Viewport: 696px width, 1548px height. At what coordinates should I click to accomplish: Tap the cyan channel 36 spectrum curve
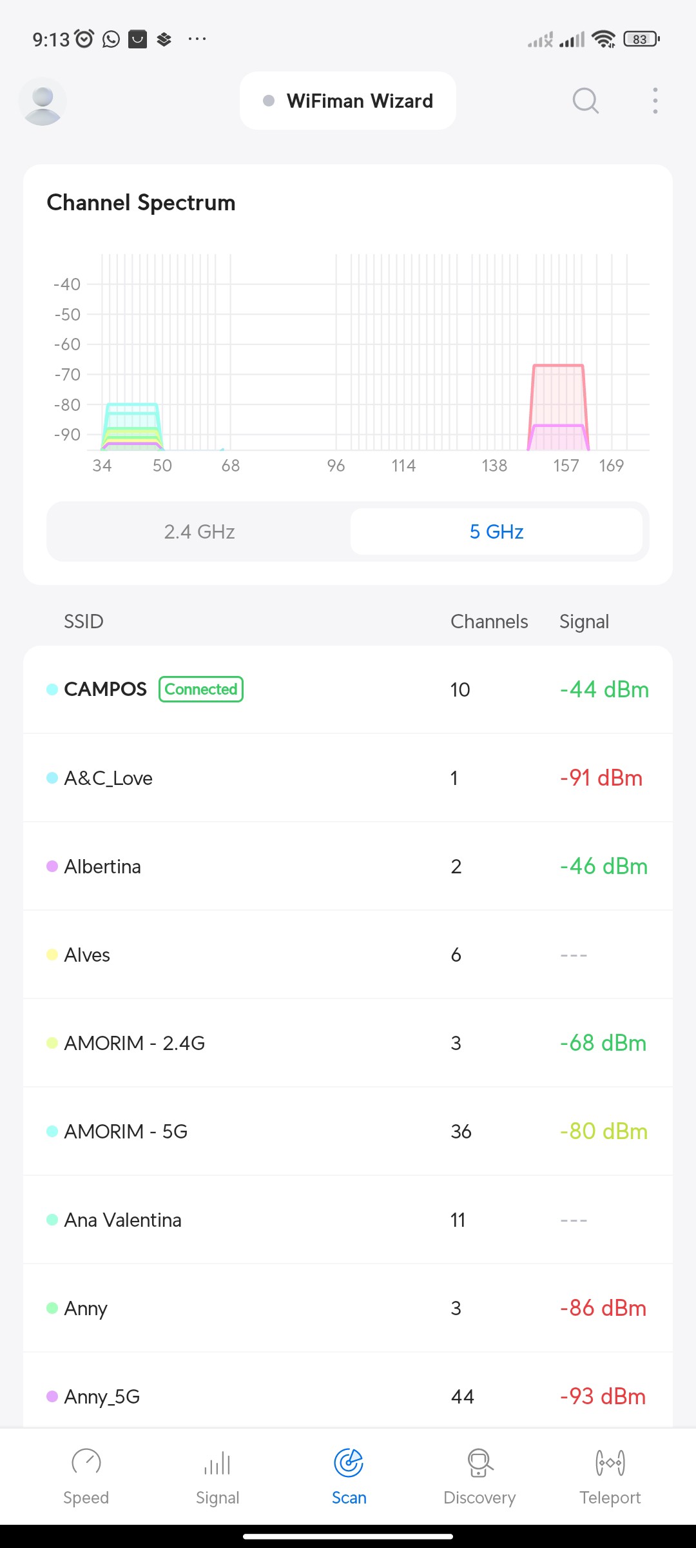(132, 413)
